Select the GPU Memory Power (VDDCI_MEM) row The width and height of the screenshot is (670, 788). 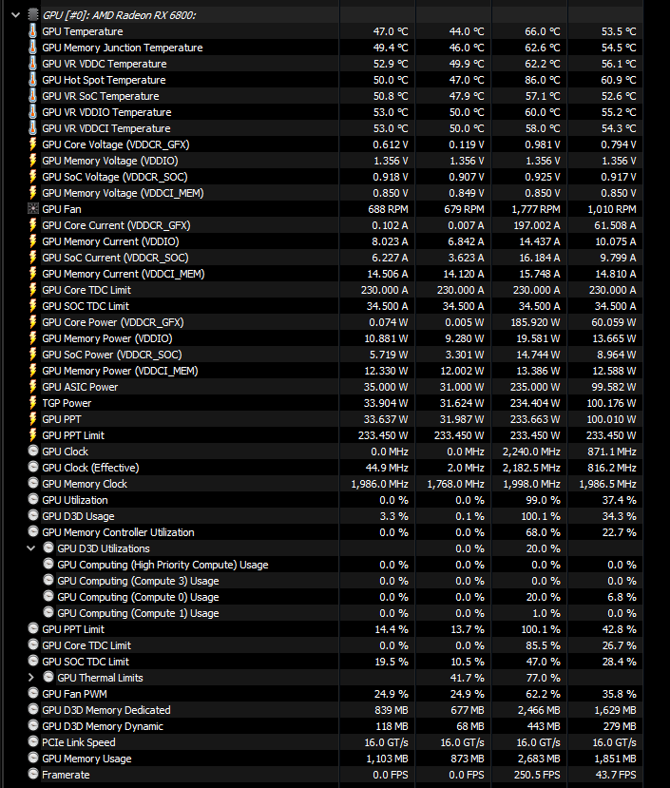335,371
